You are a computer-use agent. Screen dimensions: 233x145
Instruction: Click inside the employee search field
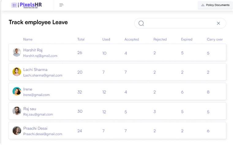(x=179, y=23)
